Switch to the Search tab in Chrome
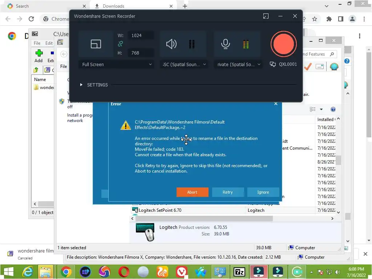Image resolution: width=372 pixels, height=279 pixels. click(x=46, y=6)
